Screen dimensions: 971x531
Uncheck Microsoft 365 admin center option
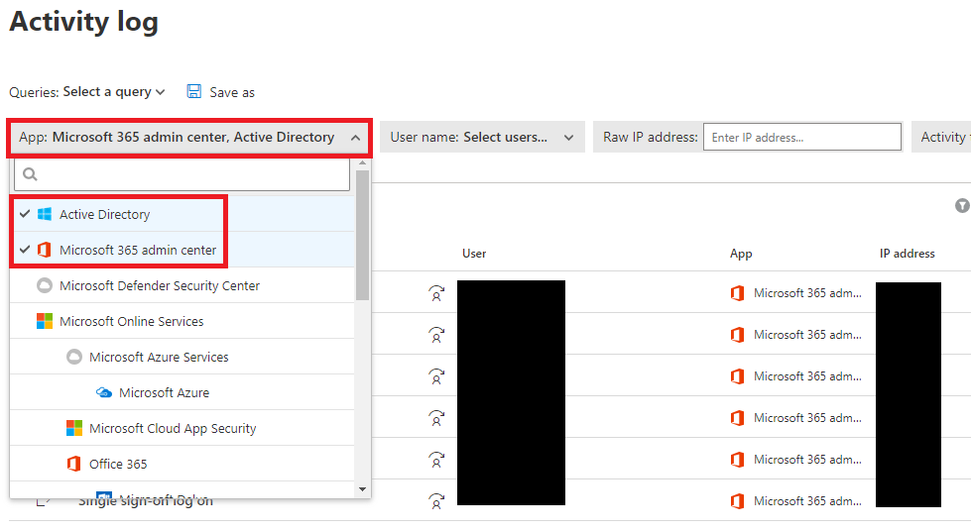click(182, 250)
